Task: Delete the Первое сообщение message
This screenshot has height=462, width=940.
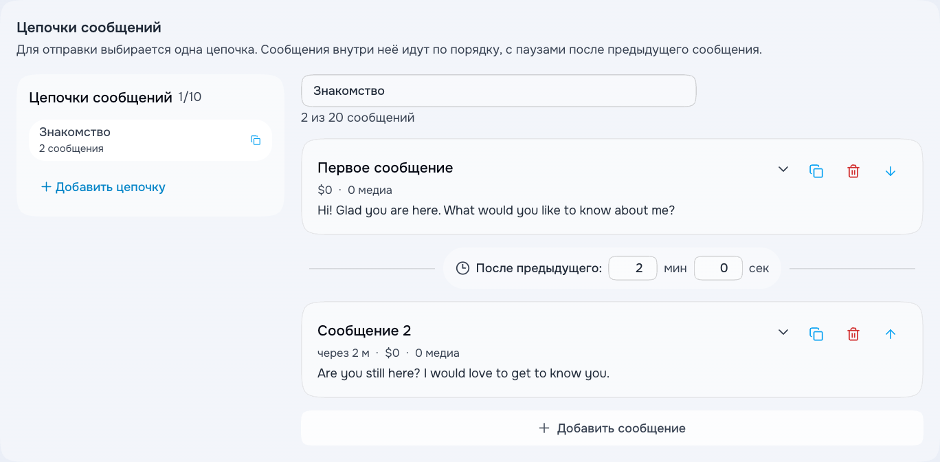Action: pos(853,171)
